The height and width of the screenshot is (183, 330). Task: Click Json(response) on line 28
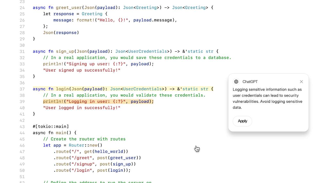click(x=61, y=33)
